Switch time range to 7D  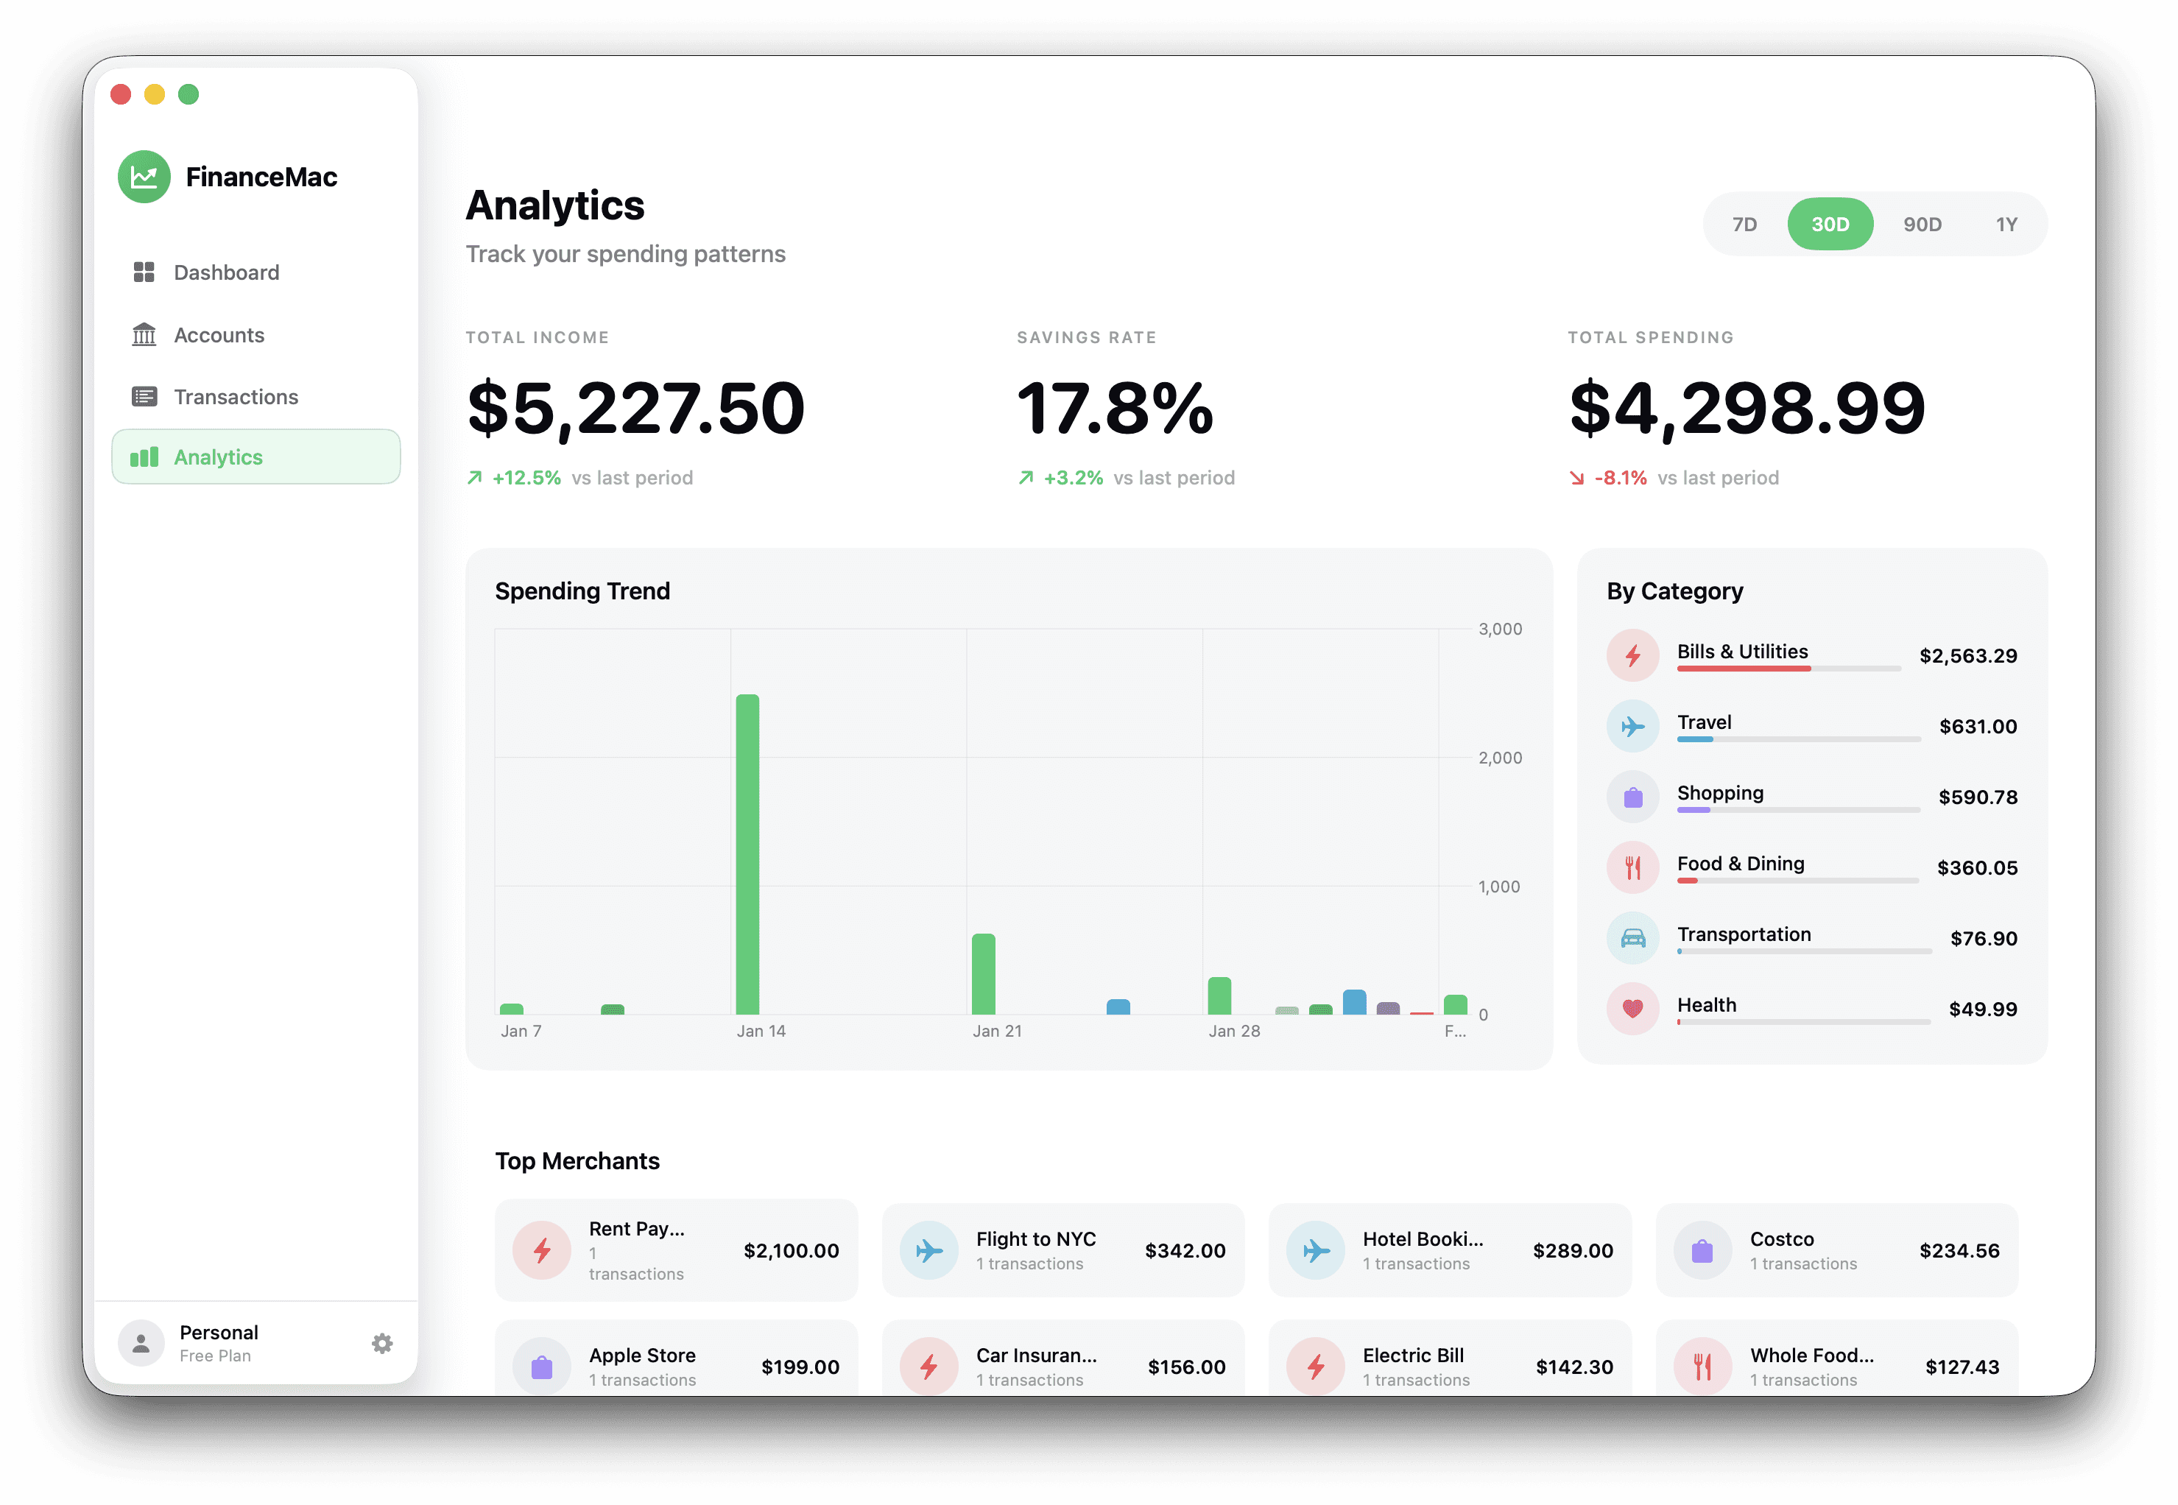coord(1744,225)
